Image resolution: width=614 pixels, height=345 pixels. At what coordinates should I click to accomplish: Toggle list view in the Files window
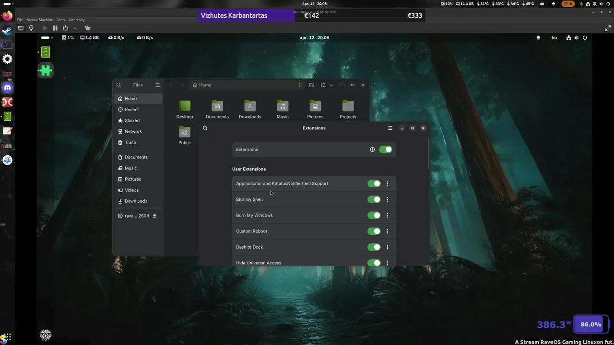point(323,85)
